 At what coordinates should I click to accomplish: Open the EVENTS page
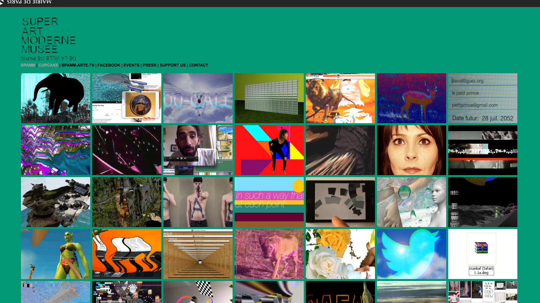(131, 65)
